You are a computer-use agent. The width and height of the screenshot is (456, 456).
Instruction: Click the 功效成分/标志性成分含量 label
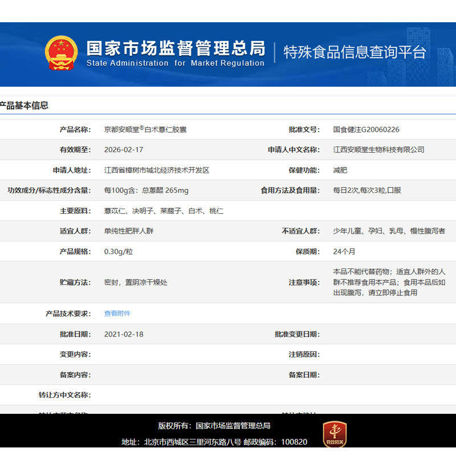point(49,190)
